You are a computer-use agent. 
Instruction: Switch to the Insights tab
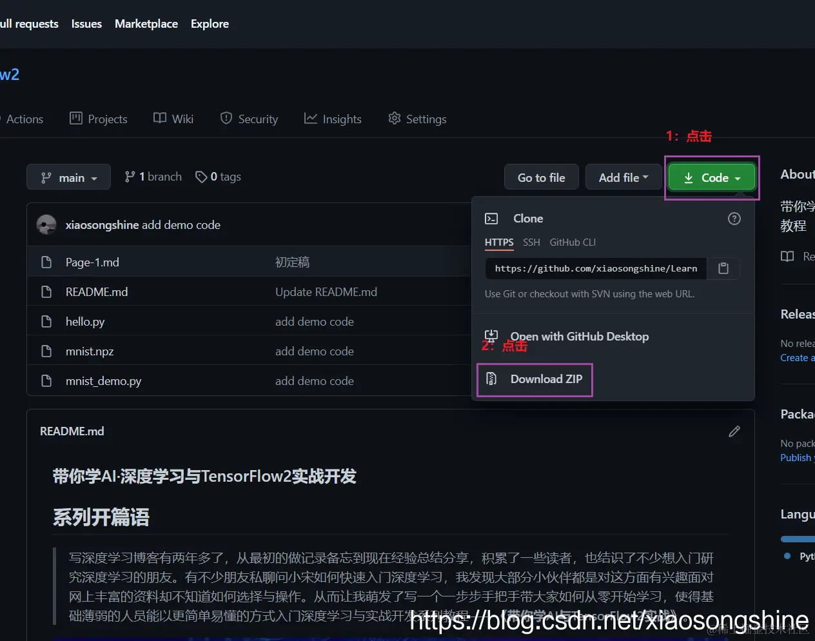(333, 119)
